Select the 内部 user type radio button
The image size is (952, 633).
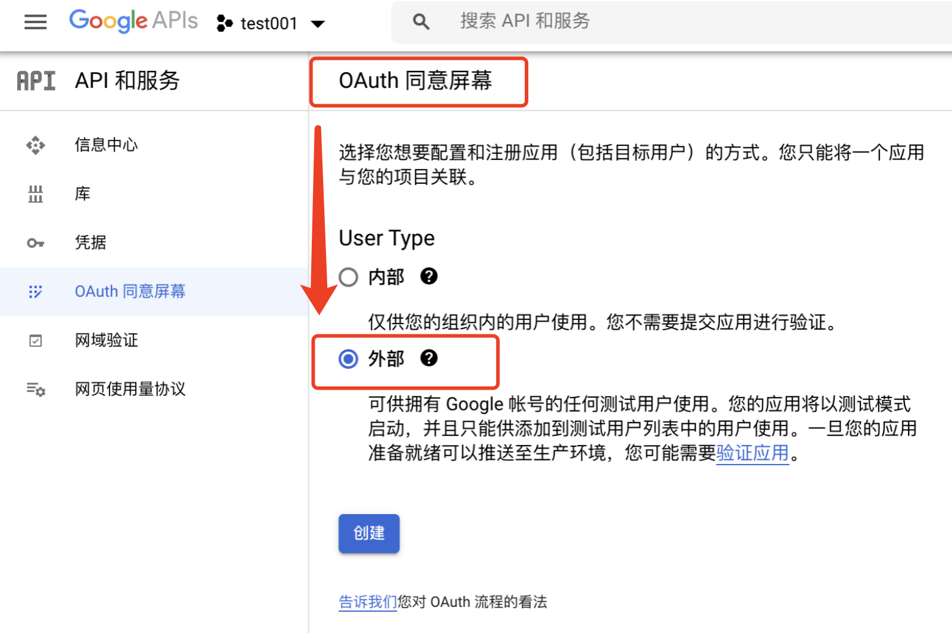tap(347, 276)
